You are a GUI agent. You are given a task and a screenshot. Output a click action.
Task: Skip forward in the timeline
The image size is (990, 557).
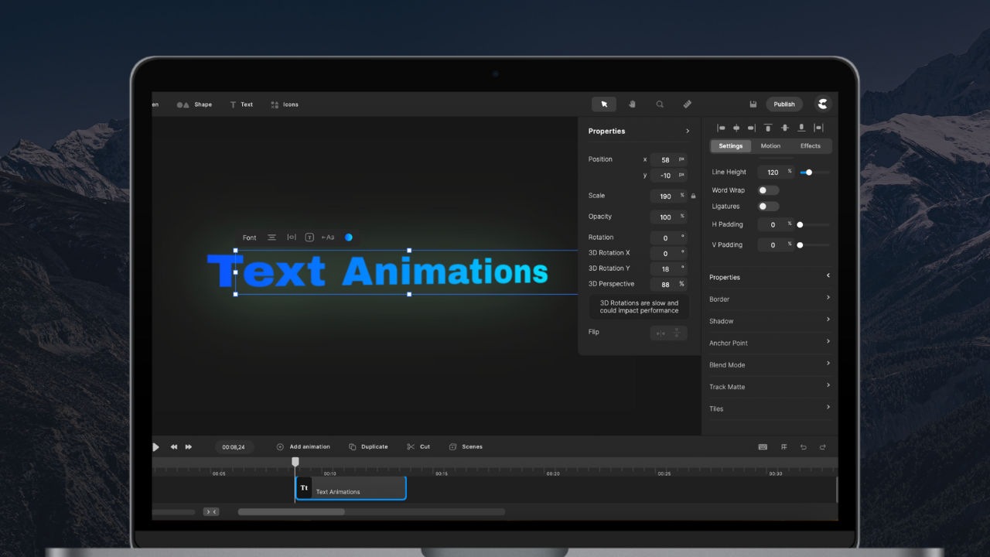(x=189, y=447)
